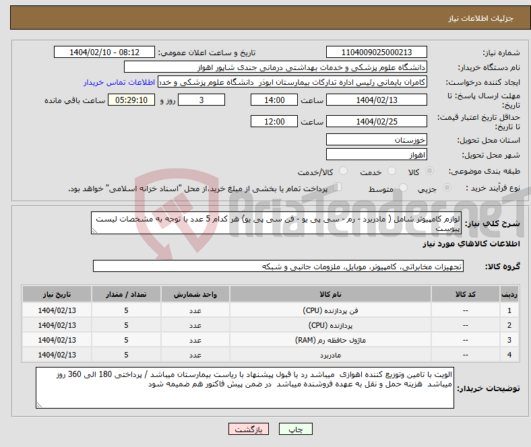531x447 pixels.
Task: Click the delivery city field اهواز
Action: point(376,154)
